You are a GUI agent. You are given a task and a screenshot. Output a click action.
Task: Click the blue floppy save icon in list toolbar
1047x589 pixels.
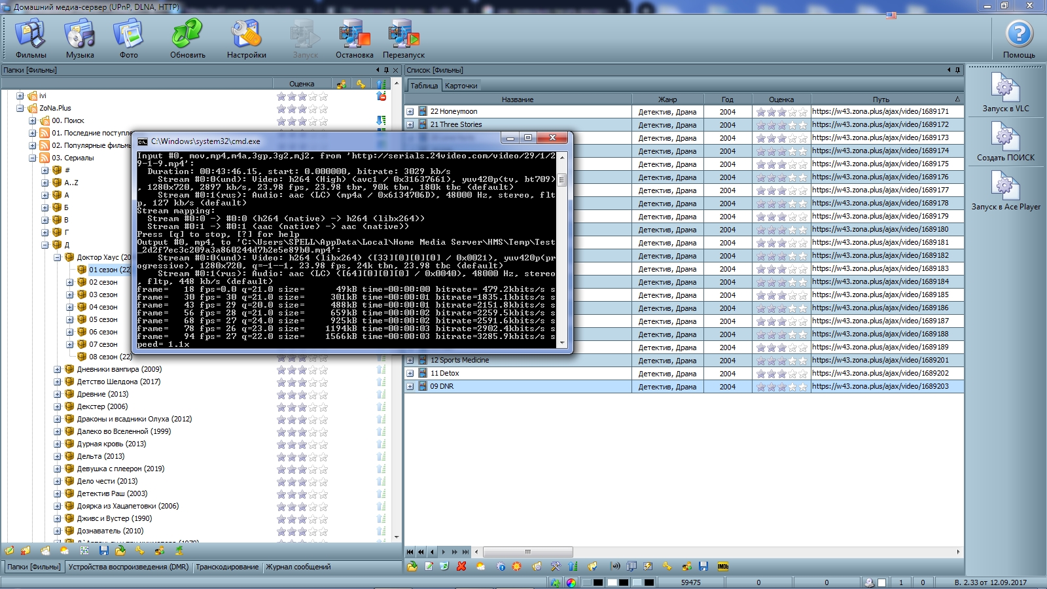703,567
